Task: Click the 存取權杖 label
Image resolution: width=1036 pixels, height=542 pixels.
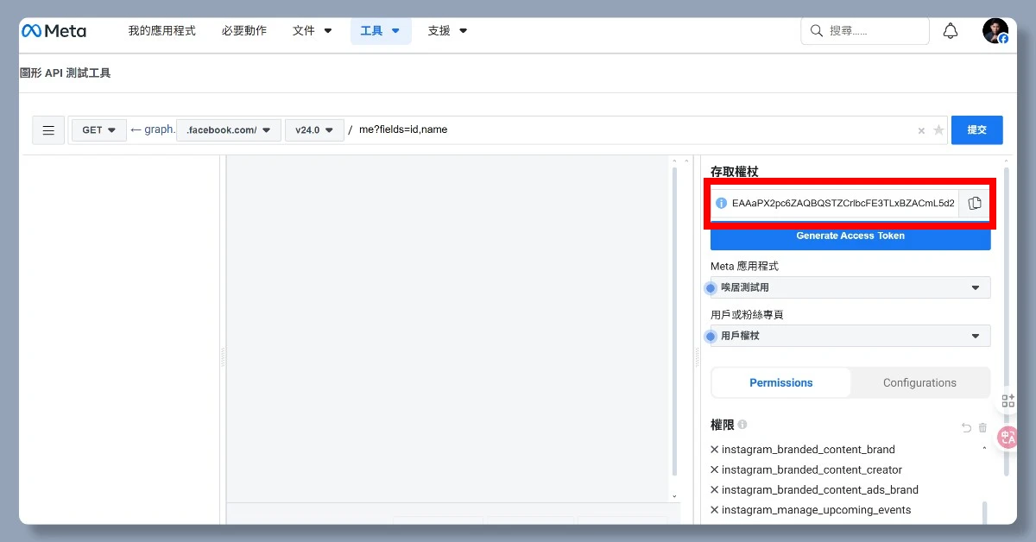Action: click(x=734, y=172)
